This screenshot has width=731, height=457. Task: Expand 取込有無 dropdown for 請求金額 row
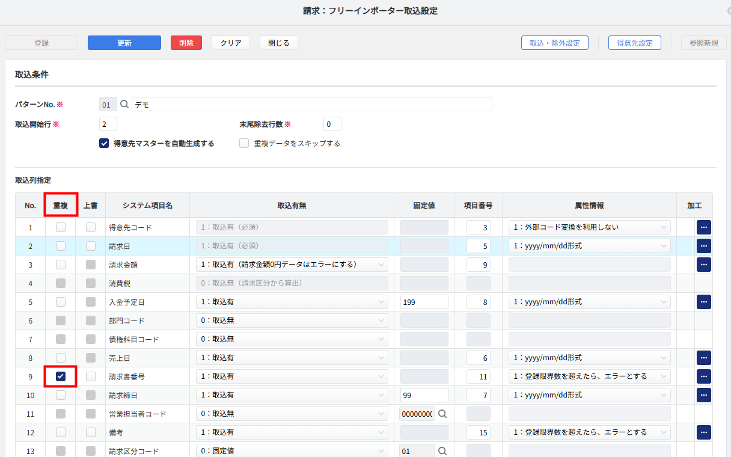[292, 265]
